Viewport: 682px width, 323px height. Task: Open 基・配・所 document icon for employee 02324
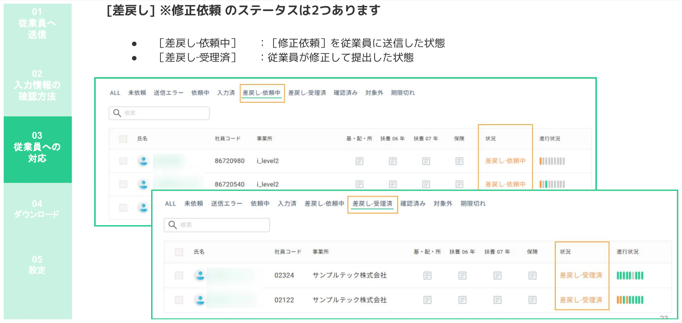pos(427,276)
